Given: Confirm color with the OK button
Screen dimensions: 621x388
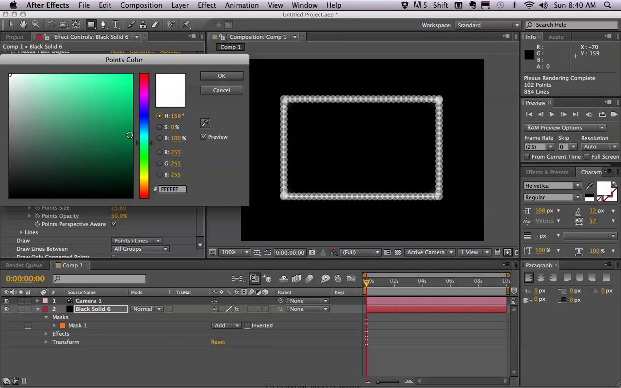Looking at the screenshot, I should (x=221, y=76).
